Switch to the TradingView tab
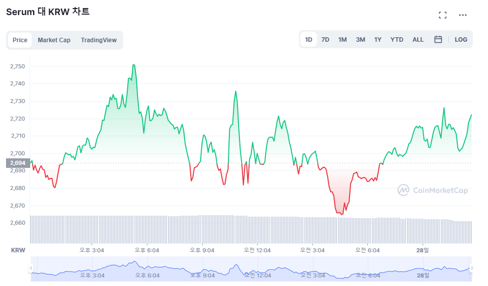Image resolution: width=488 pixels, height=286 pixels. (99, 40)
